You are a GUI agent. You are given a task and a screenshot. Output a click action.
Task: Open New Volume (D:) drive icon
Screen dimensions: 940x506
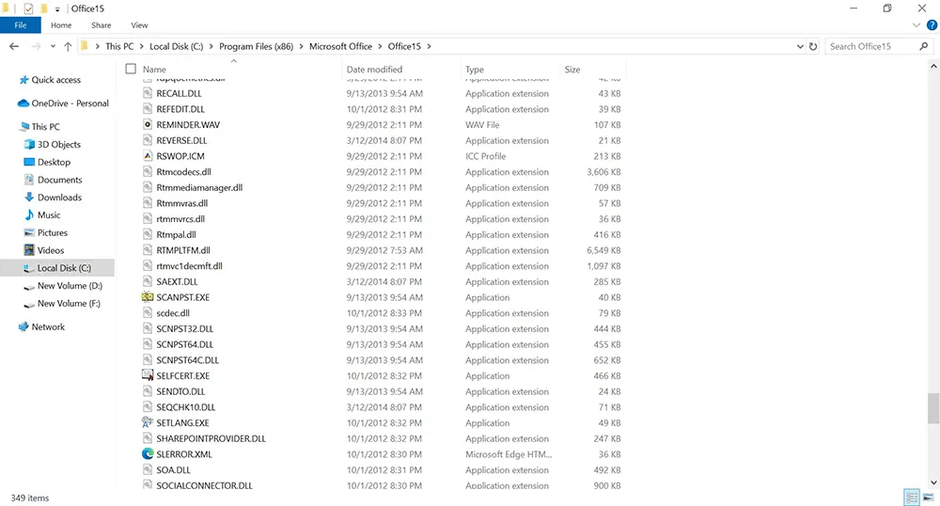pos(29,287)
